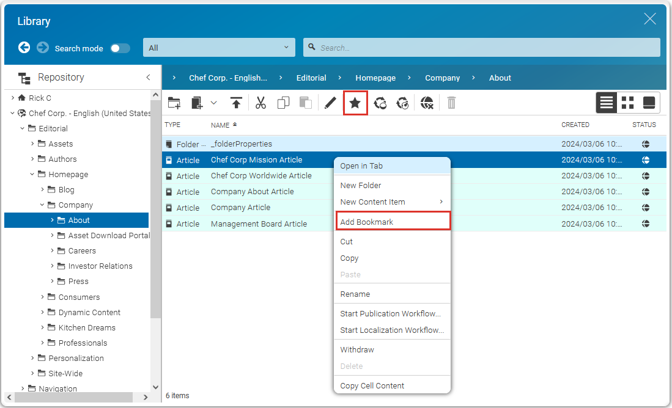Image resolution: width=672 pixels, height=408 pixels.
Task: Click the star Bookmark toolbar icon
Action: pos(355,103)
